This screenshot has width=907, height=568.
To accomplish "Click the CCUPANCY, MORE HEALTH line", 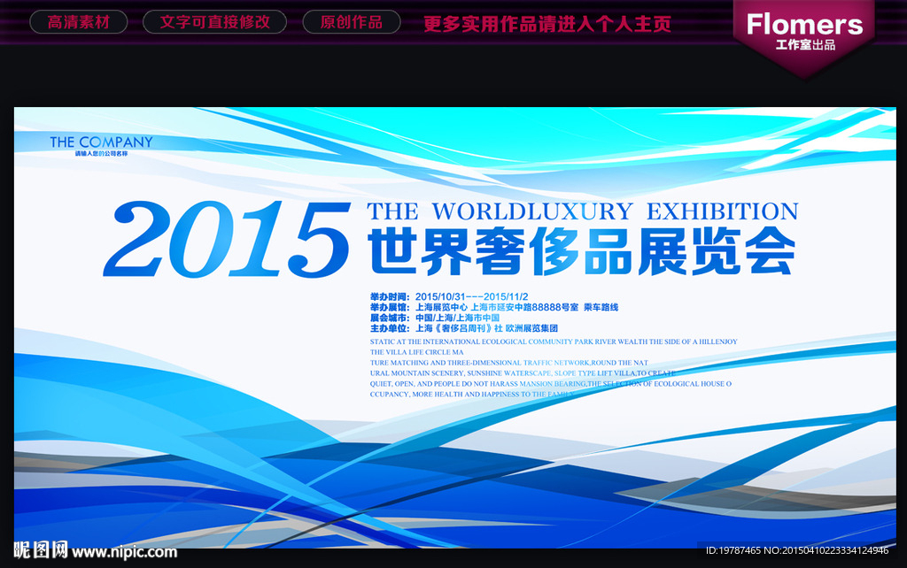I will [x=472, y=394].
